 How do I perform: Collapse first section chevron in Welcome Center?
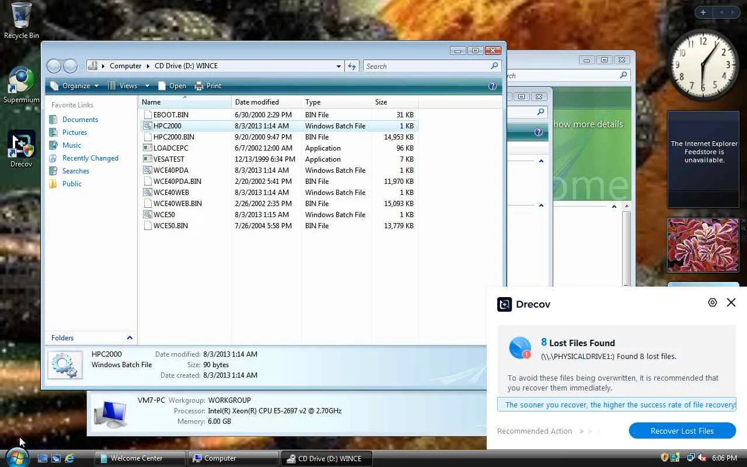pyautogui.click(x=541, y=161)
